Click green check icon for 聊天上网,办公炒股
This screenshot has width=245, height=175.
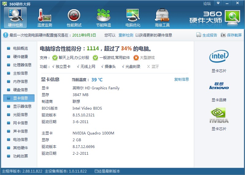click(x=55, y=58)
